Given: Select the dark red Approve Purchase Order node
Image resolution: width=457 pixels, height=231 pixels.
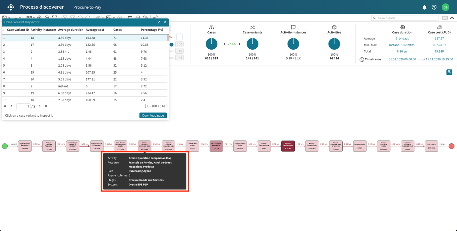Looking at the screenshot, I should click(x=288, y=146).
